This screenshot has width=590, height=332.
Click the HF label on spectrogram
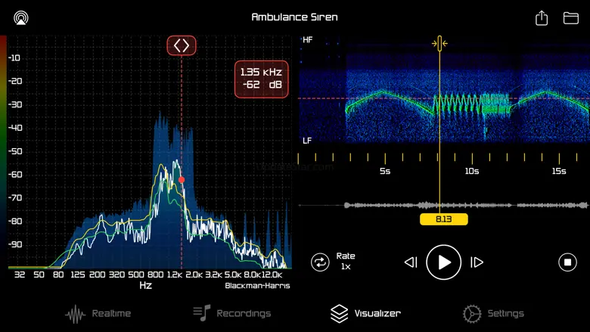[307, 40]
